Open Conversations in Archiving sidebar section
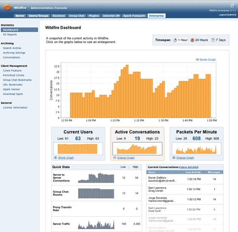This screenshot has height=232, width=238. pos(11,57)
